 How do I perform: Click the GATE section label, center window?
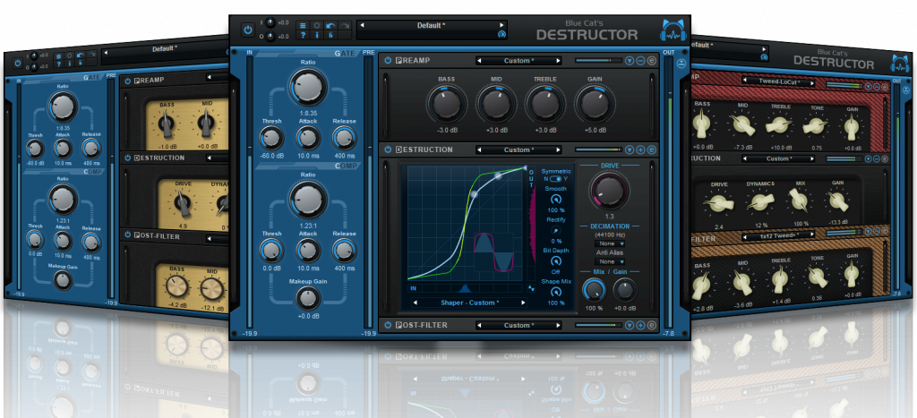pos(345,53)
